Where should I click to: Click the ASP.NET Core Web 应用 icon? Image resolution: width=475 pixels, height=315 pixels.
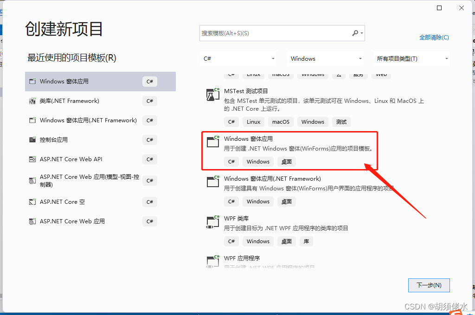coord(32,221)
